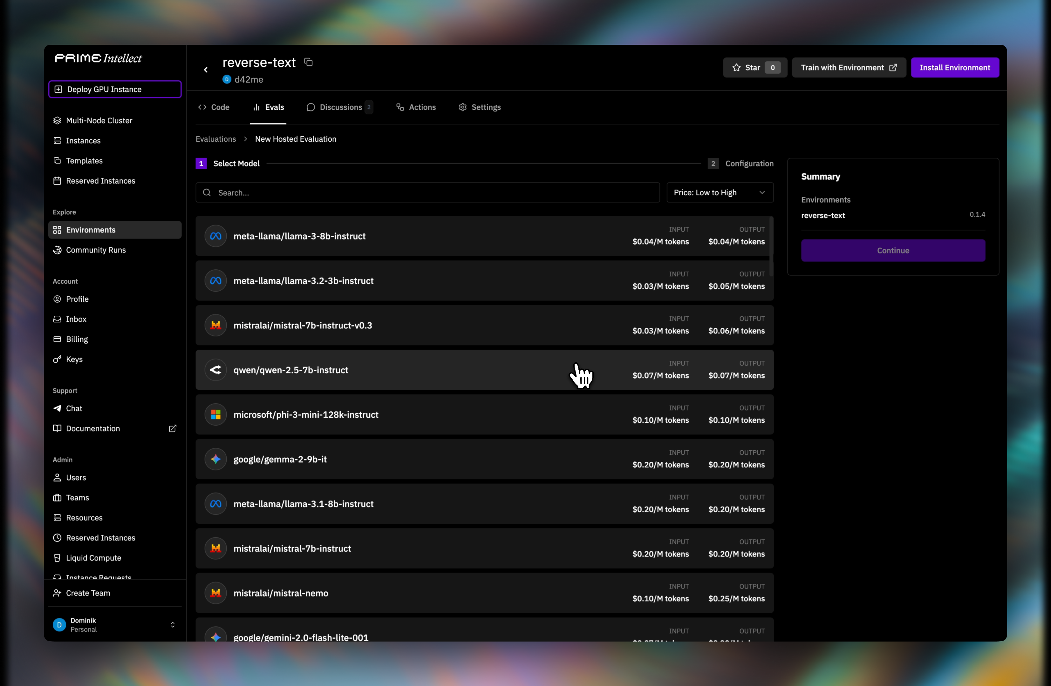Click the Qwen logo icon

[215, 370]
